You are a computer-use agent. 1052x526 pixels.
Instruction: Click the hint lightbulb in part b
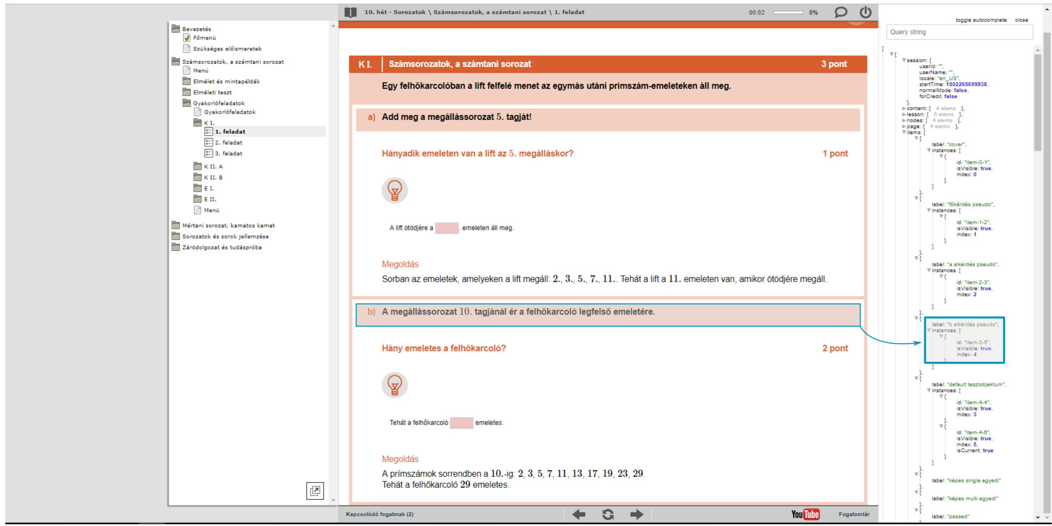point(394,385)
